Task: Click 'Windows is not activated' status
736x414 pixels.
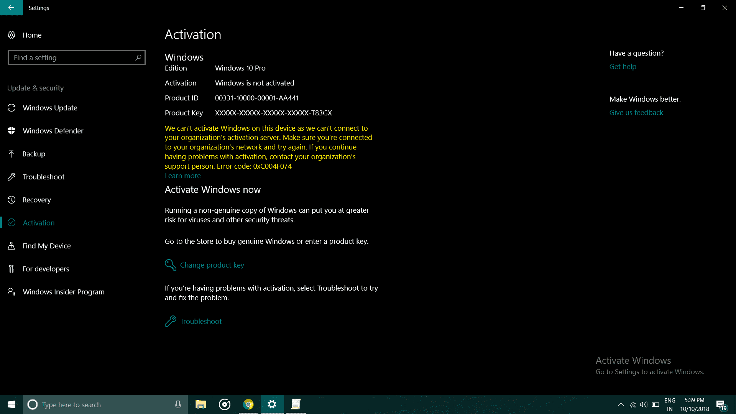Action: coord(255,83)
